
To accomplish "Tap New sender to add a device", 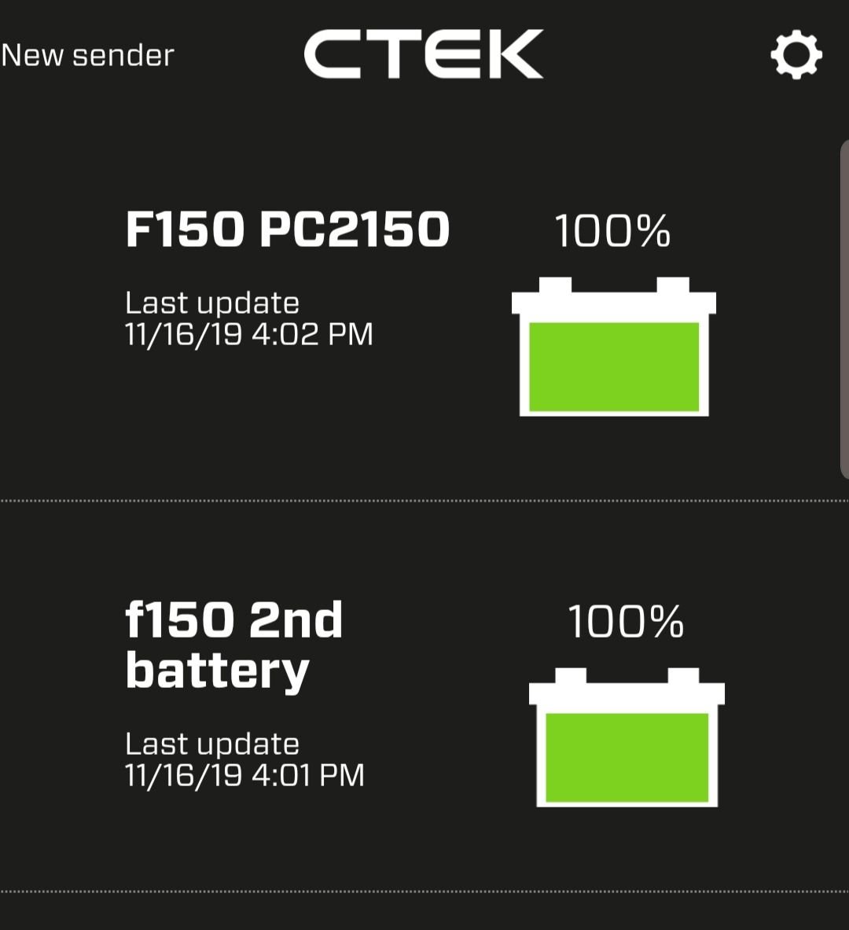I will pyautogui.click(x=88, y=55).
